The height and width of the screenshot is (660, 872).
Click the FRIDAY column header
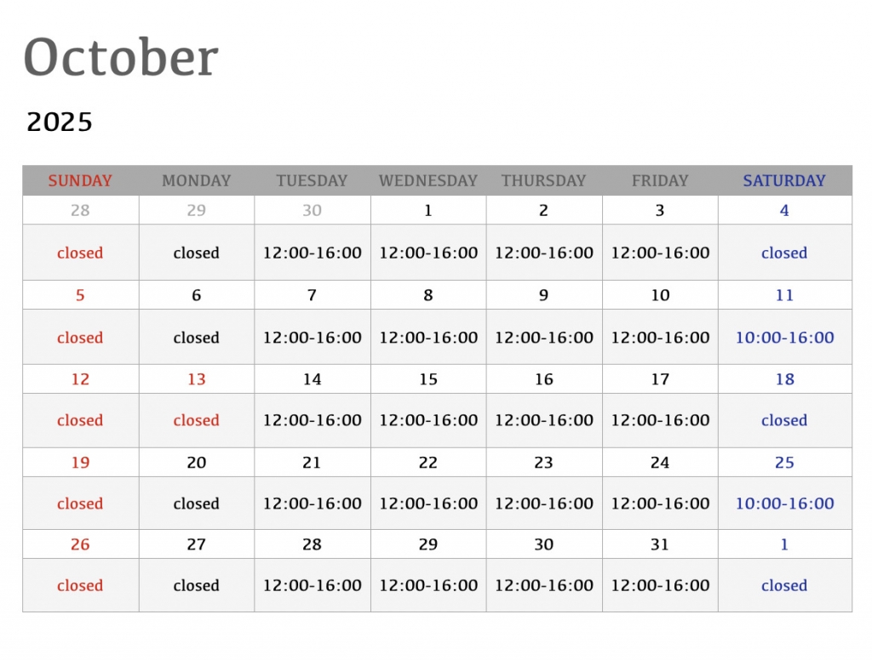click(x=660, y=180)
